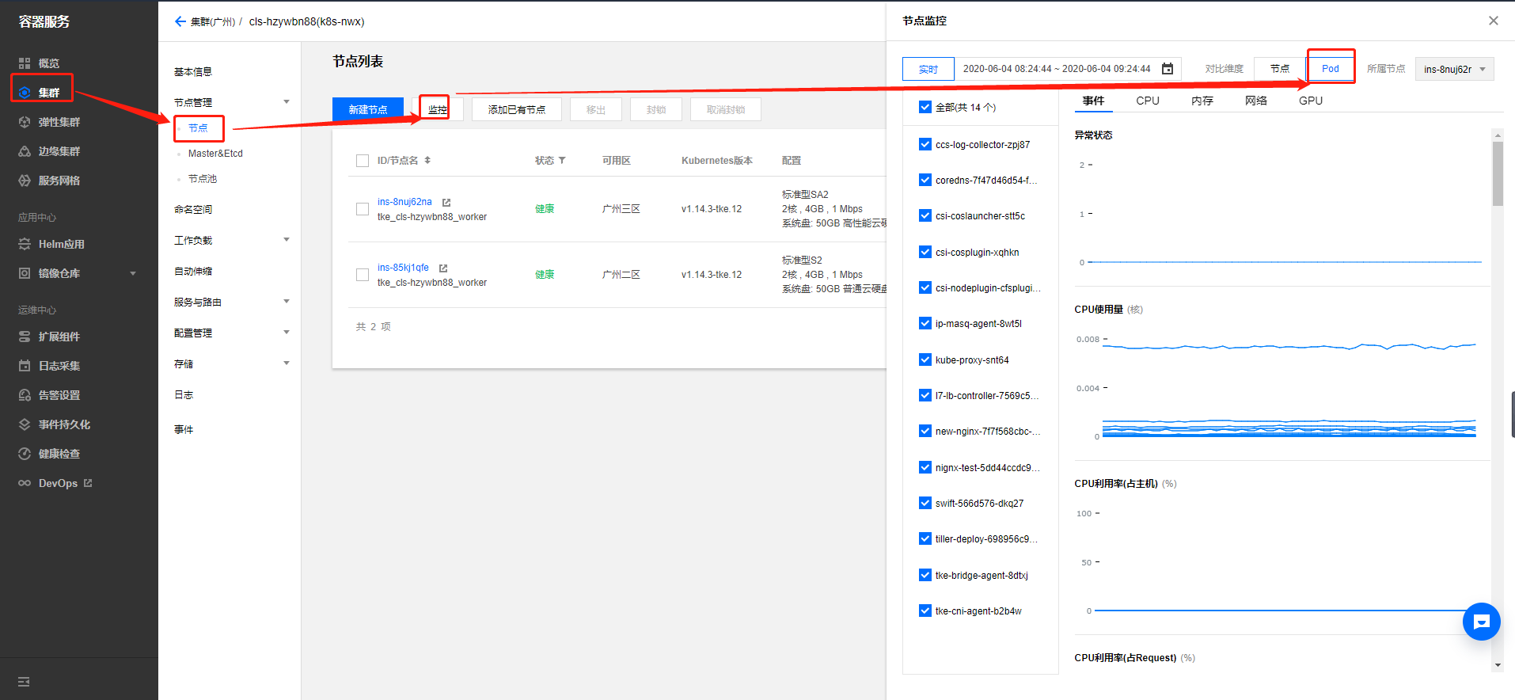Open 日志采集 log collection icon
Image resolution: width=1515 pixels, height=700 pixels.
click(25, 366)
